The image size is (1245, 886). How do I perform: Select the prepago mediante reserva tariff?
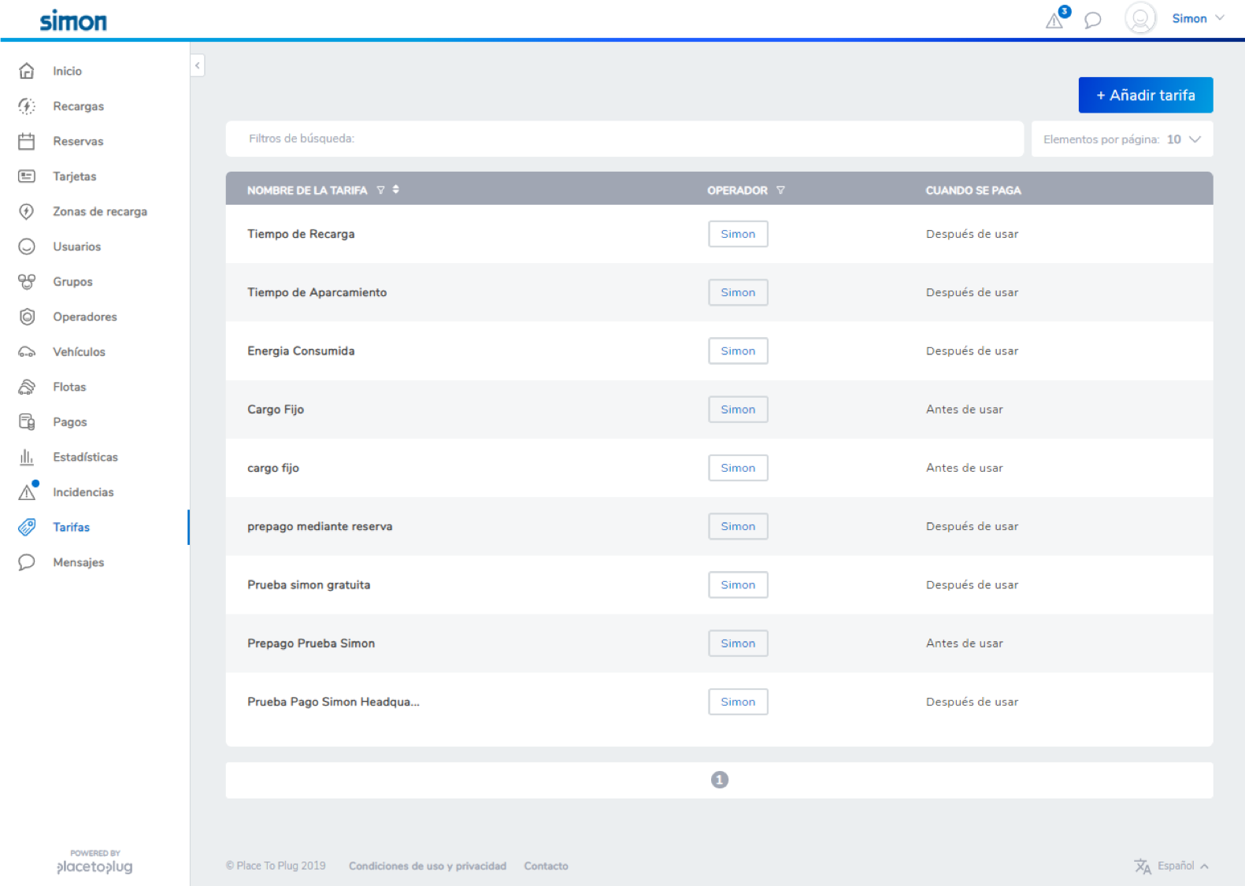[320, 526]
